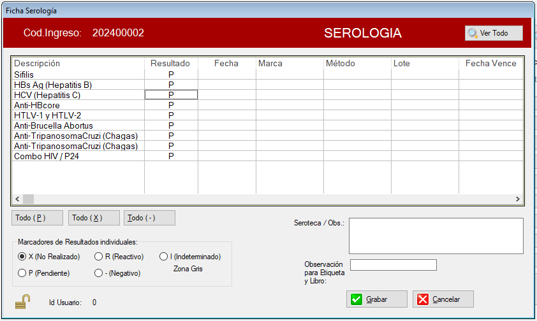Select the - (Negativo) radio option

98,273
